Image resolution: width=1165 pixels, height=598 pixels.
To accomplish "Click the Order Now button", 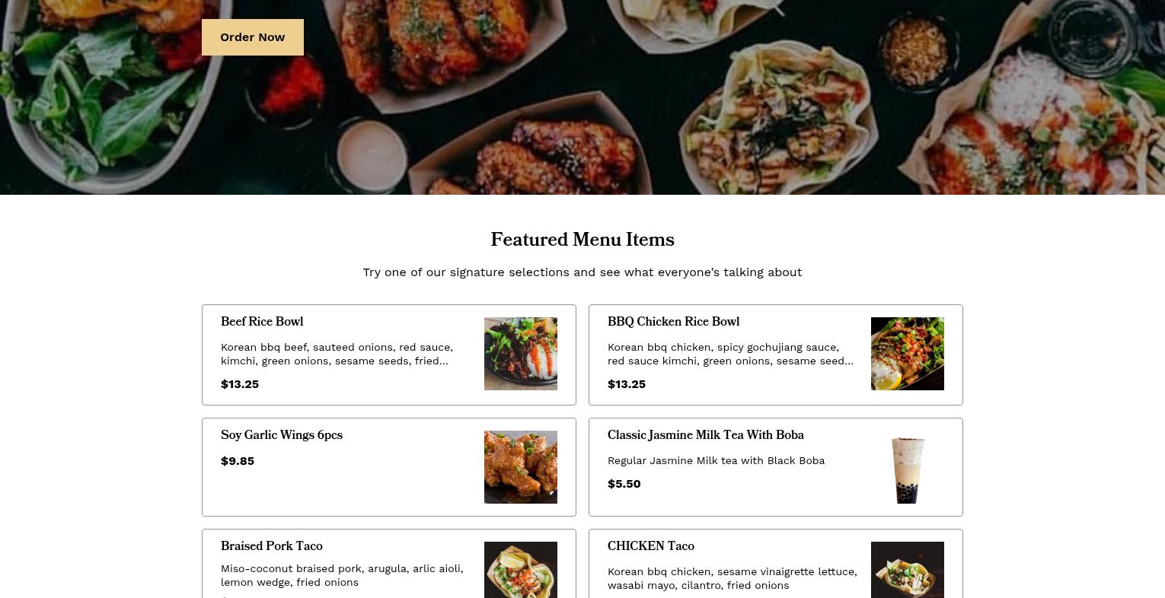I will click(x=253, y=37).
